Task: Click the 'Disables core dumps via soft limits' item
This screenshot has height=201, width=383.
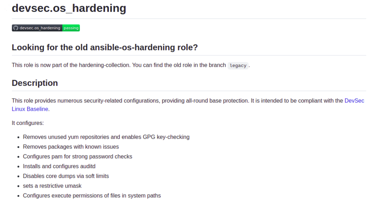Action: click(66, 176)
